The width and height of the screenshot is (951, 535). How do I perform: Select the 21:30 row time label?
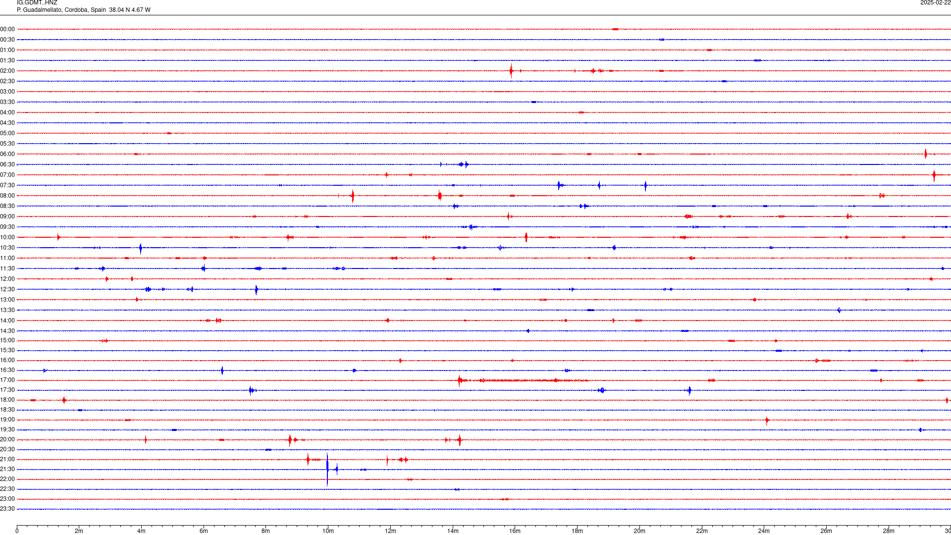(7, 469)
